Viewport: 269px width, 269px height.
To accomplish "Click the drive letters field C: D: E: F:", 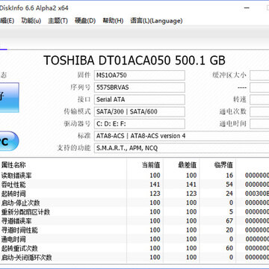I will [140, 124].
